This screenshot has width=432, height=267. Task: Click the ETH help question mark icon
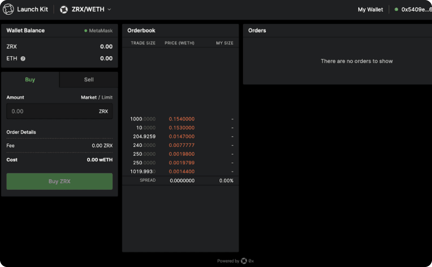pyautogui.click(x=23, y=59)
